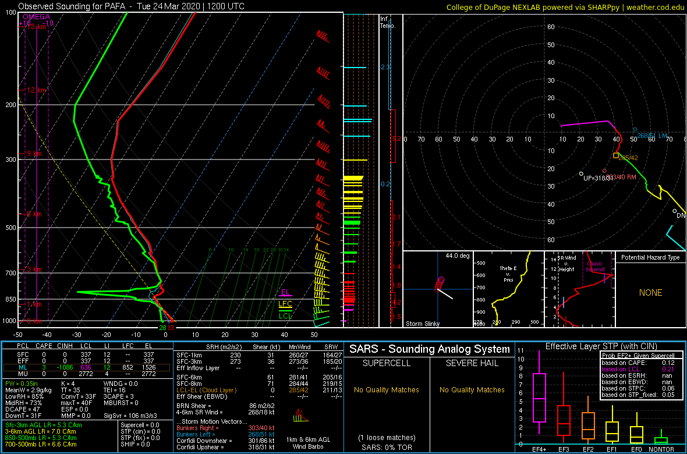The height and width of the screenshot is (454, 687).
Task: Select the SFC parcel row
Action: [x=87, y=354]
